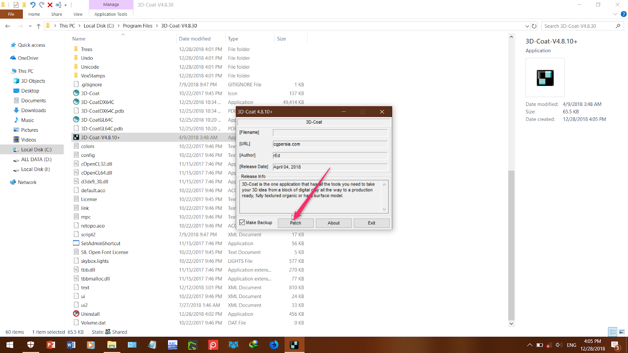This screenshot has width=628, height=353.
Task: Open File Explorer taskbar icon
Action: [x=112, y=345]
